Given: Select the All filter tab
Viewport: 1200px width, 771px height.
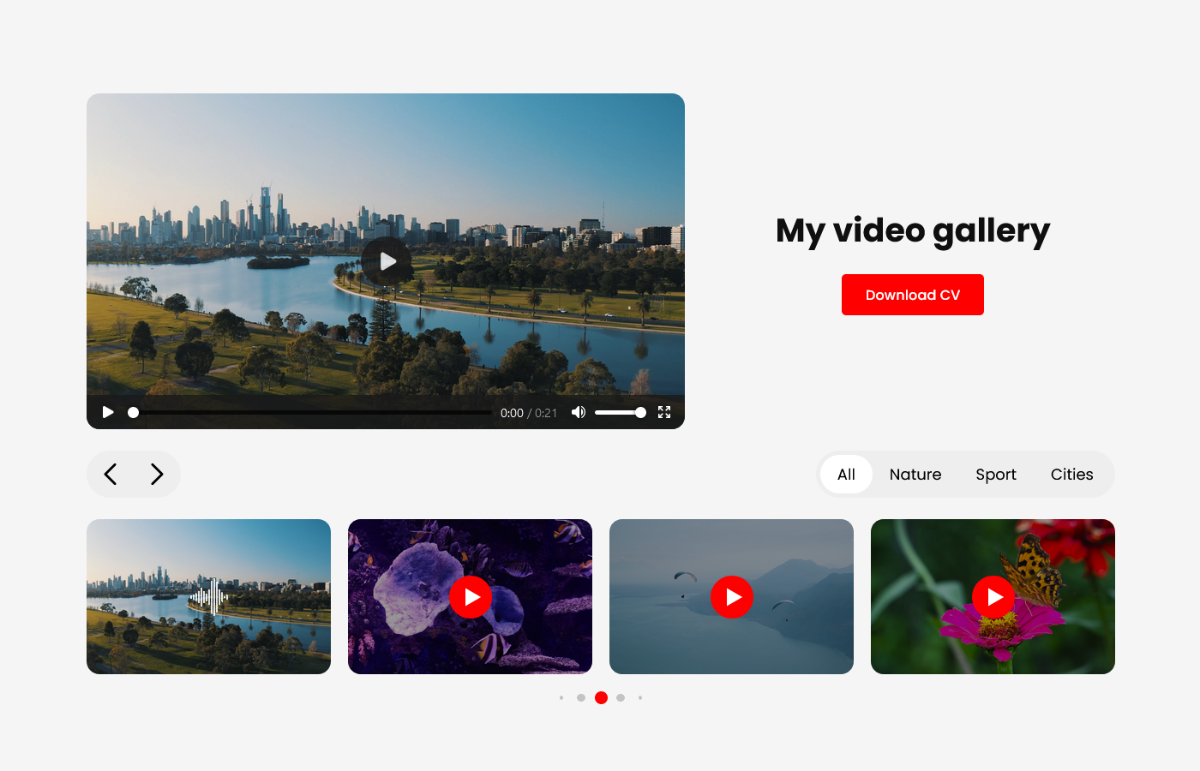Looking at the screenshot, I should pos(846,475).
